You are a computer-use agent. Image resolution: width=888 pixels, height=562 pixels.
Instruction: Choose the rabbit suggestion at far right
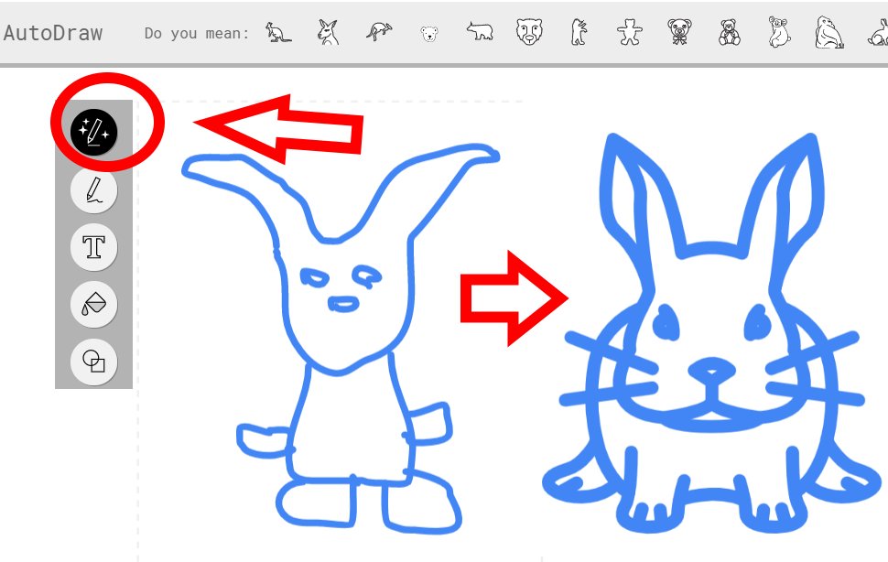pyautogui.click(x=878, y=33)
